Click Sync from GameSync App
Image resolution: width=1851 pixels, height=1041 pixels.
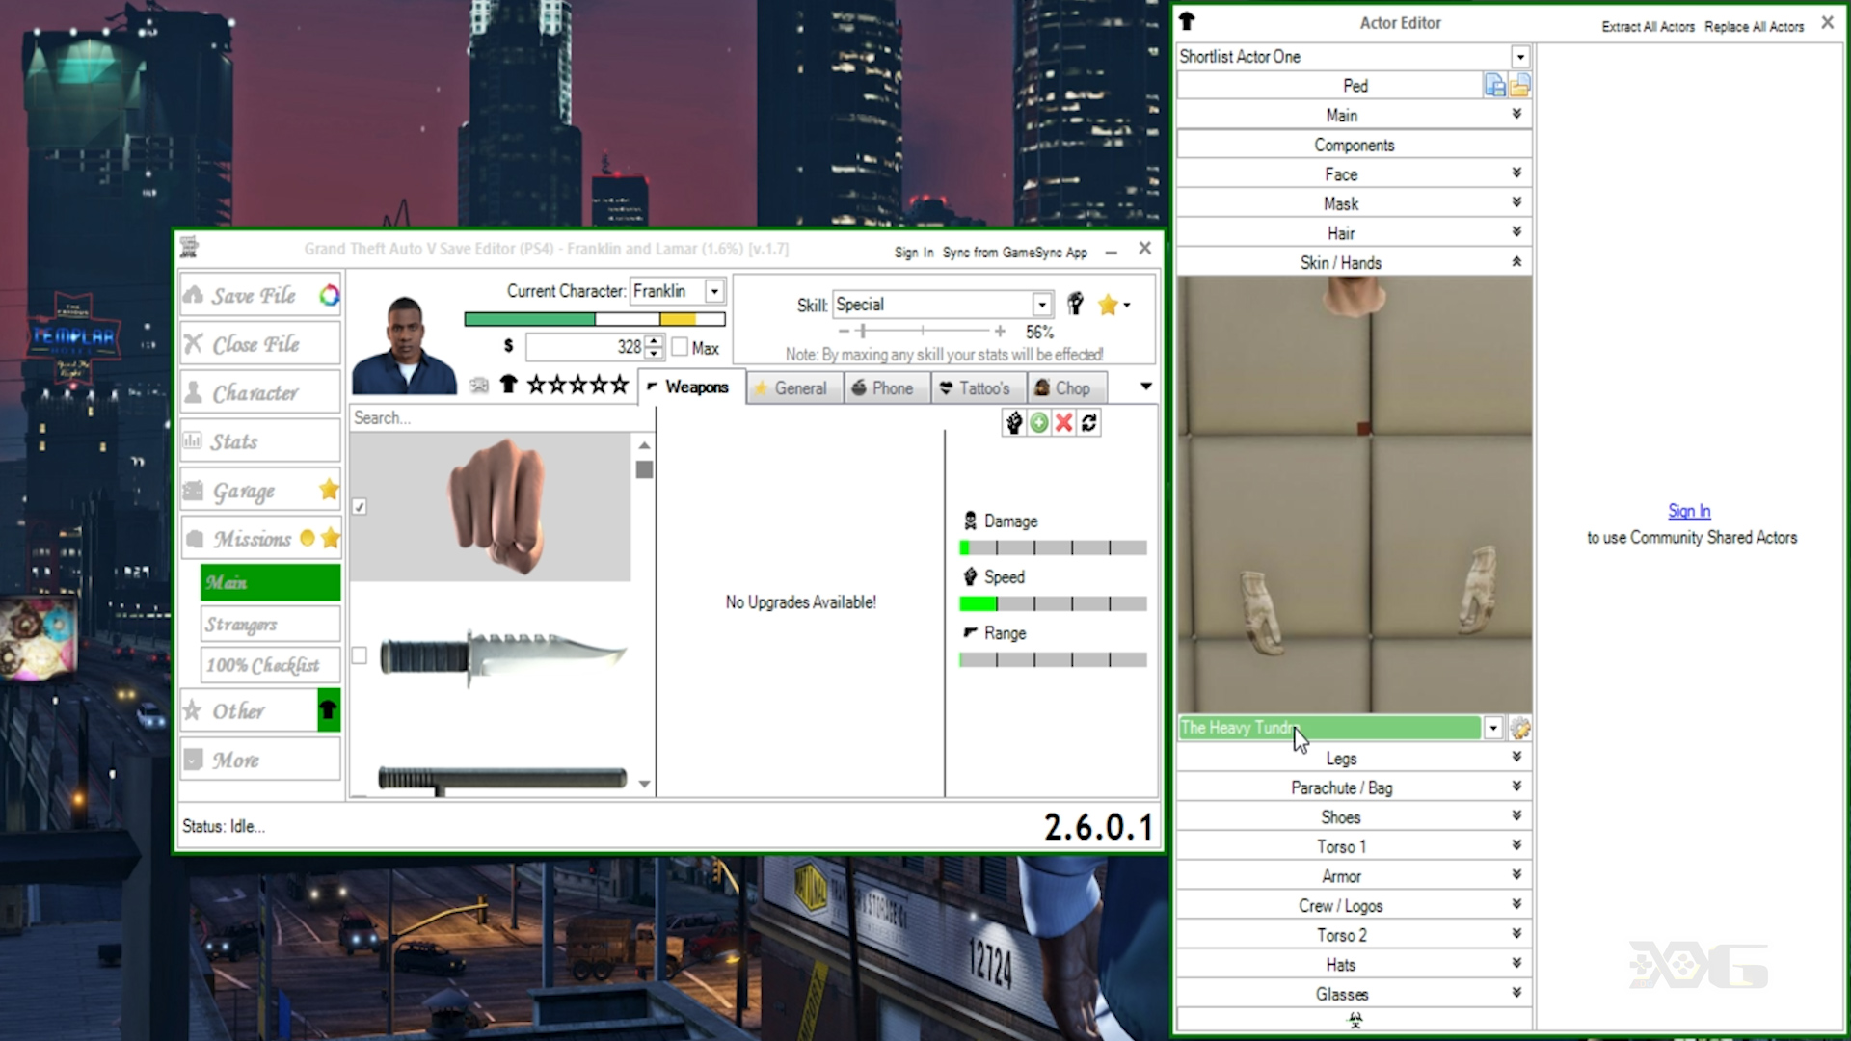click(1014, 253)
